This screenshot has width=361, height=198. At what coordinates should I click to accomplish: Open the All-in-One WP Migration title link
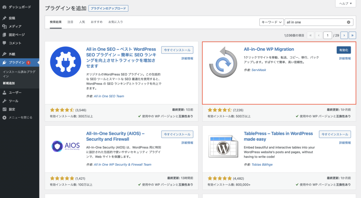[269, 49]
